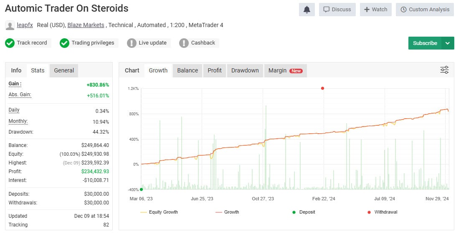Click the Tracking count 82
The width and height of the screenshot is (456, 234).
coord(106,225)
